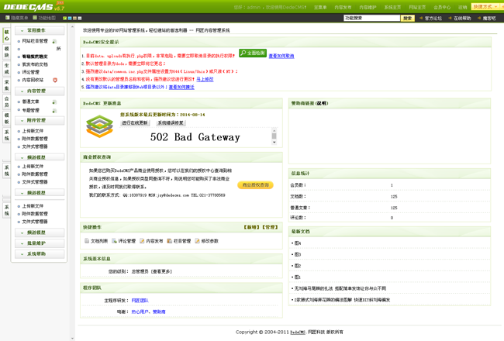Open the 内容维护 top menu
Screen dimensions: 504x341
click(368, 7)
